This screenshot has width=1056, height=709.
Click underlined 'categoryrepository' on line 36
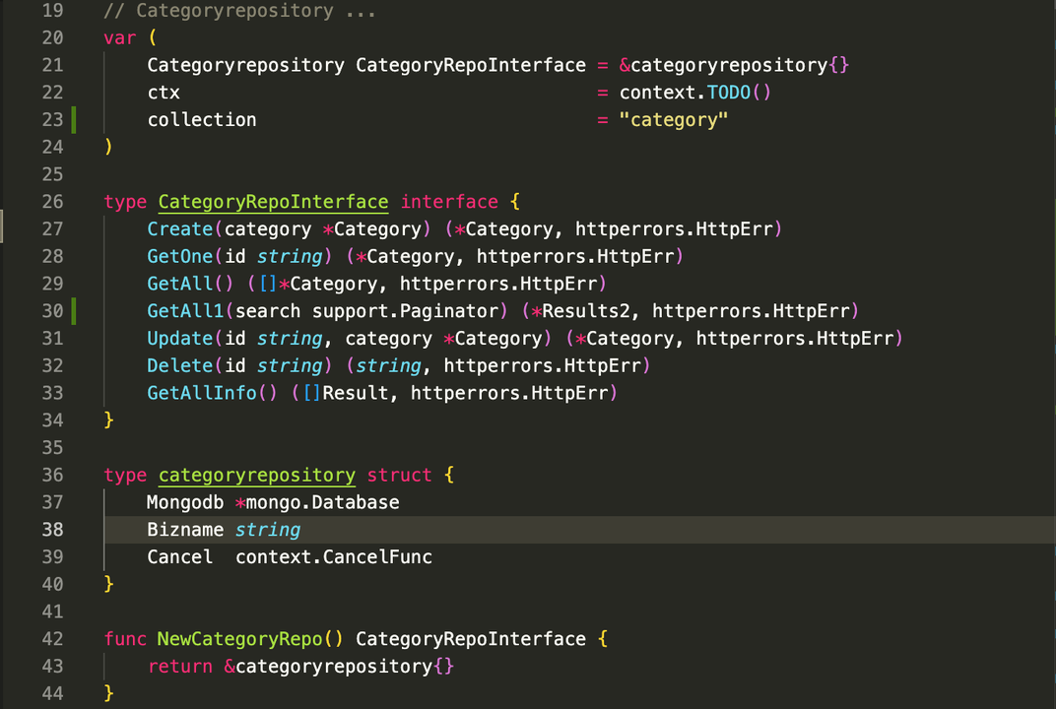pyautogui.click(x=256, y=476)
